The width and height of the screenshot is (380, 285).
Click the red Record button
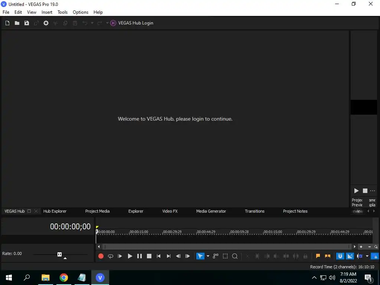101,256
